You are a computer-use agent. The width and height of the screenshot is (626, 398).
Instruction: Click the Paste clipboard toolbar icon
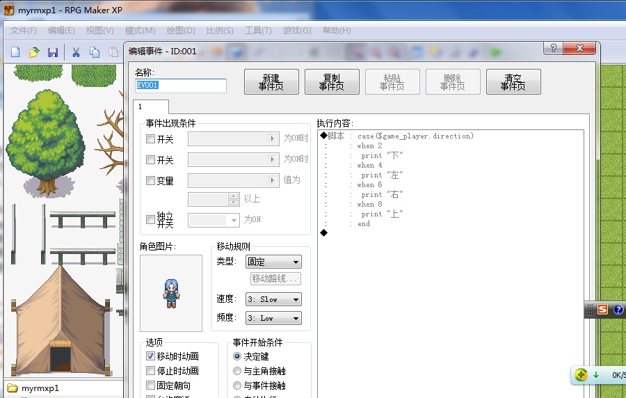[x=113, y=52]
